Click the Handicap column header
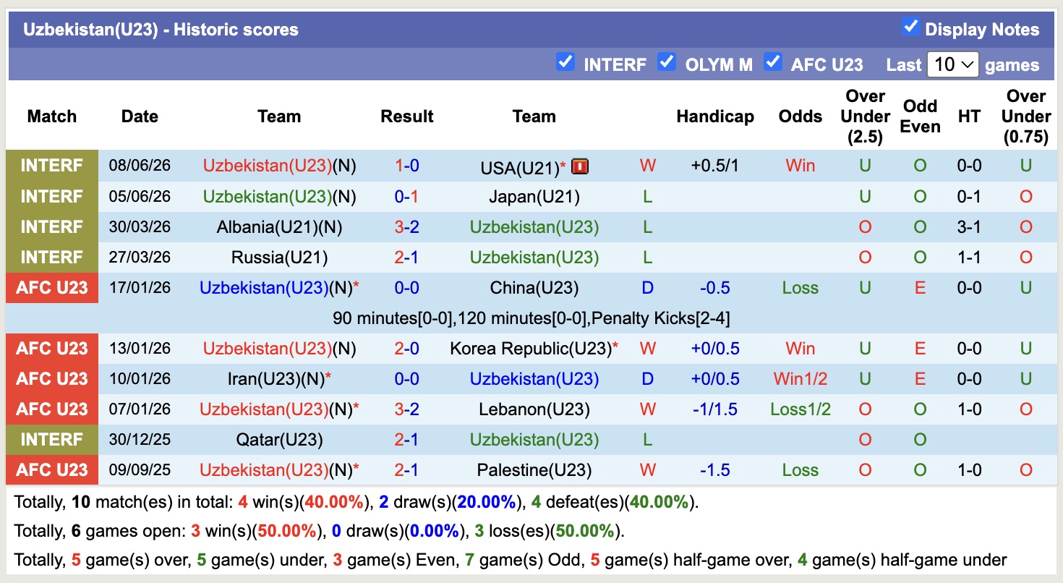The width and height of the screenshot is (1063, 583). (x=715, y=116)
